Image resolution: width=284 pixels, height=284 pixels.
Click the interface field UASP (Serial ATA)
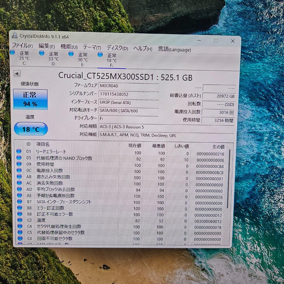(129, 103)
